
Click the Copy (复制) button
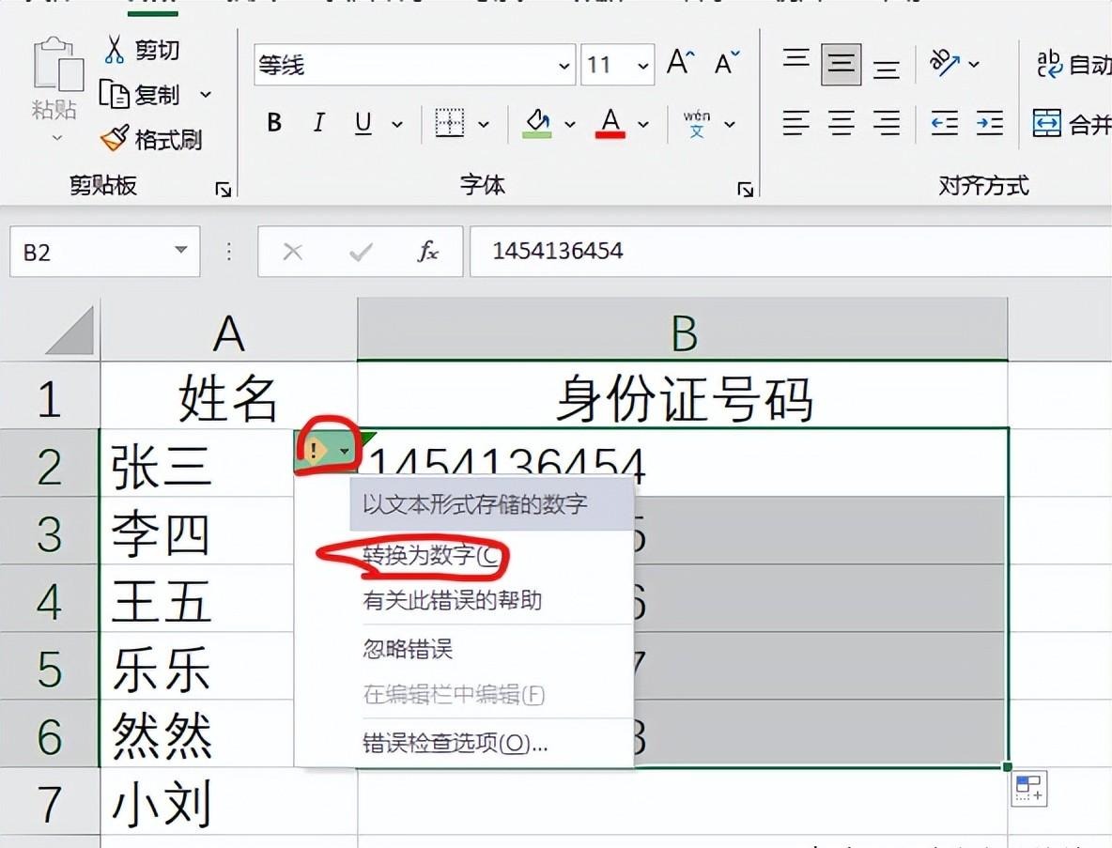pyautogui.click(x=139, y=94)
